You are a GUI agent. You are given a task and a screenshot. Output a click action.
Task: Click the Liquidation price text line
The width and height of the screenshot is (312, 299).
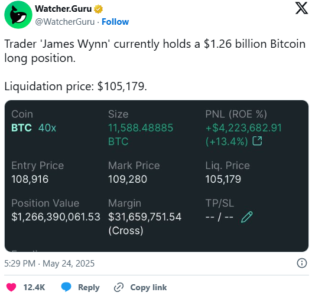tap(76, 87)
